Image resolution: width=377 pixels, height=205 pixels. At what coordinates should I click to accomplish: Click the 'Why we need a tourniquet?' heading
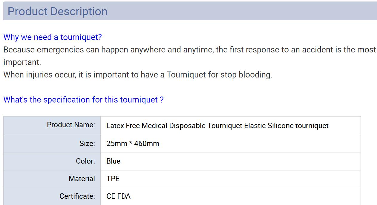click(53, 37)
